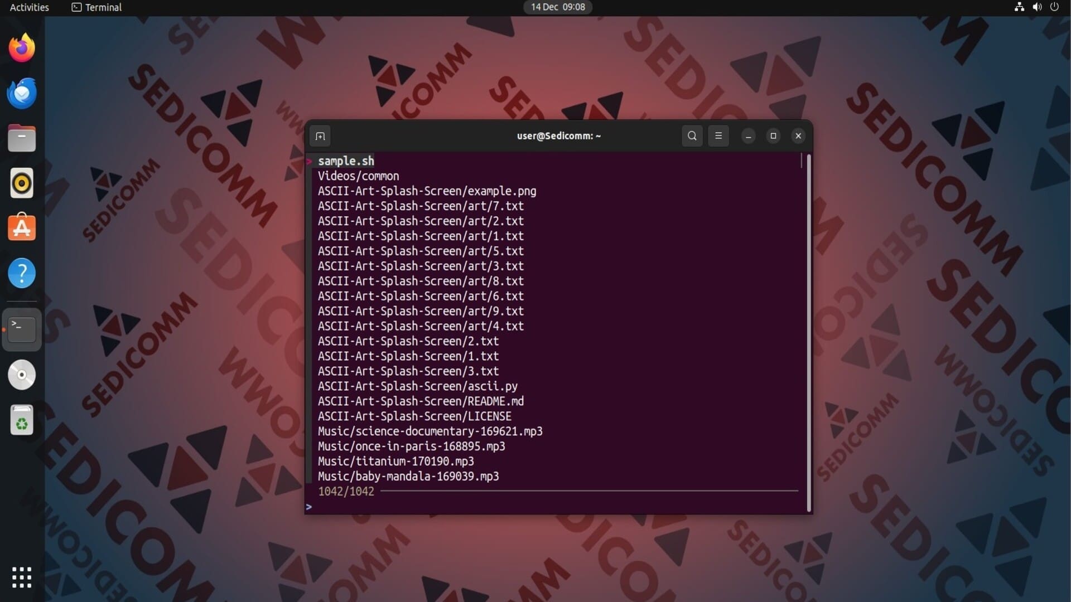Open the terminal hamburger menu
This screenshot has width=1071, height=602.
(x=718, y=136)
